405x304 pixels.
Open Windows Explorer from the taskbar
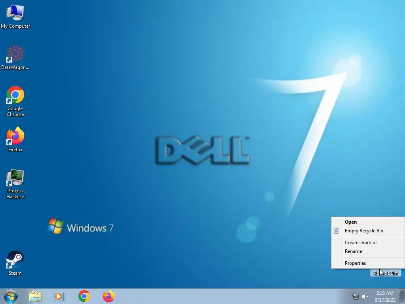[x=35, y=296]
